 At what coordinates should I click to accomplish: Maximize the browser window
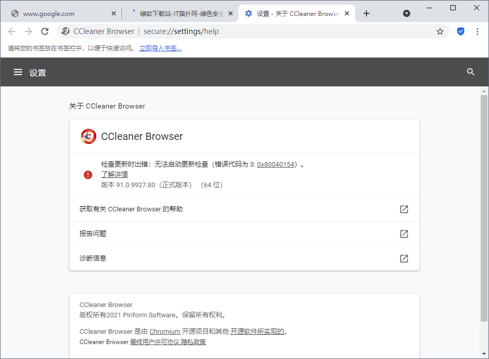click(453, 8)
